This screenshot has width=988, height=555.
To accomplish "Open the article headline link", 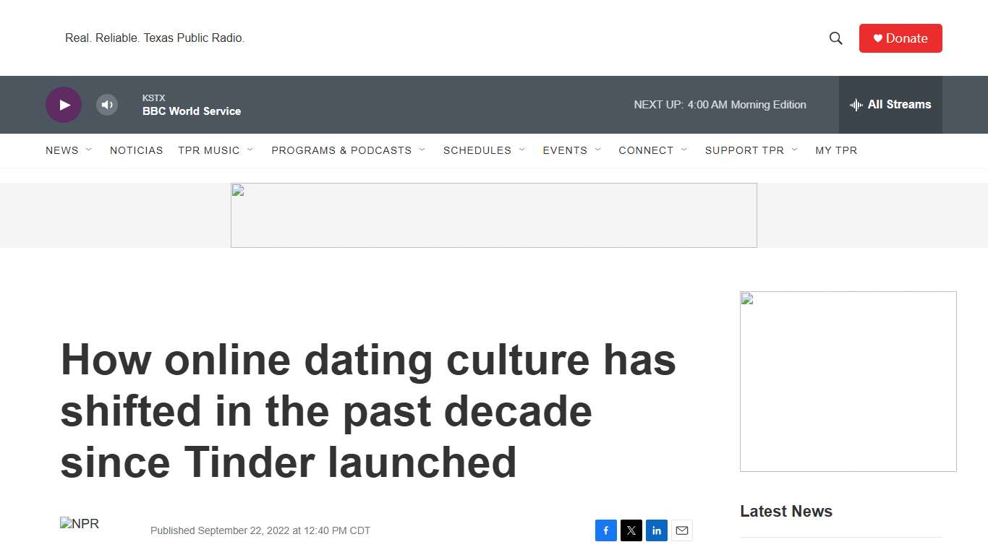I will (x=367, y=412).
